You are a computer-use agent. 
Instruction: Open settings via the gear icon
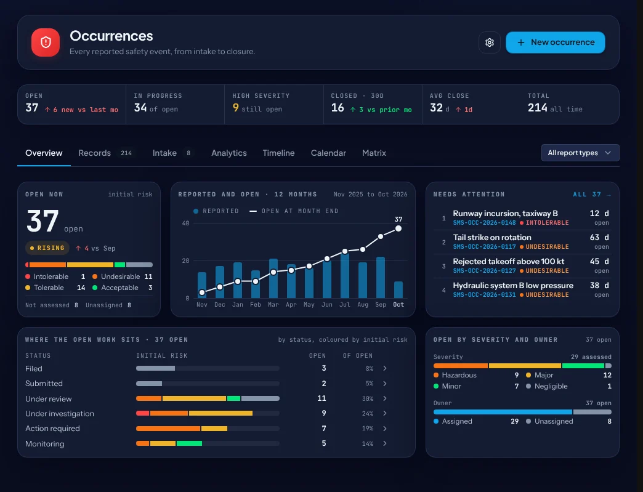[x=489, y=42]
